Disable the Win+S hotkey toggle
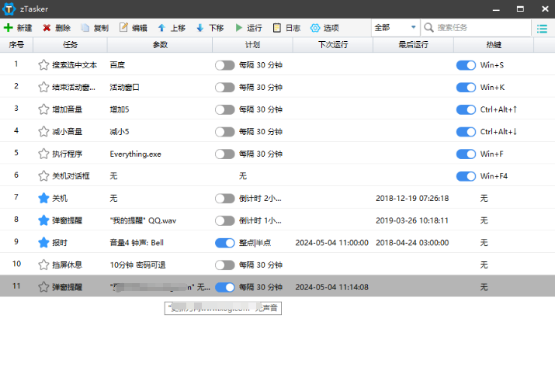The image size is (555, 377). (x=466, y=65)
